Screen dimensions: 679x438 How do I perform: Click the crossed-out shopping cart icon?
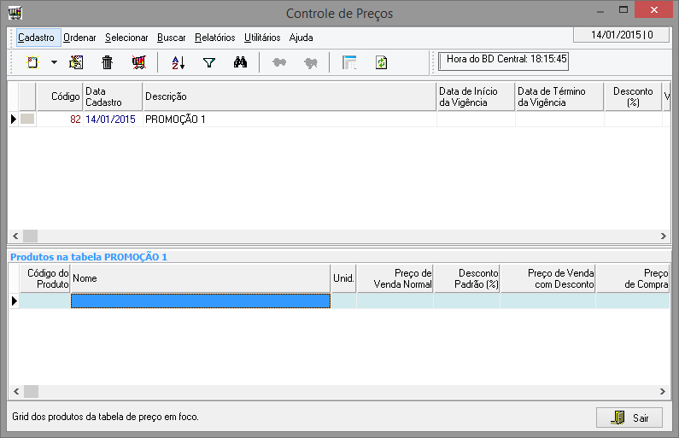tap(138, 62)
